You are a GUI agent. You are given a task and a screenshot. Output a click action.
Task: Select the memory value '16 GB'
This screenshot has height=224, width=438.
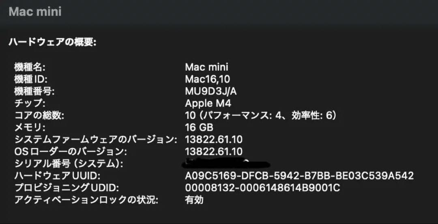pos(199,127)
